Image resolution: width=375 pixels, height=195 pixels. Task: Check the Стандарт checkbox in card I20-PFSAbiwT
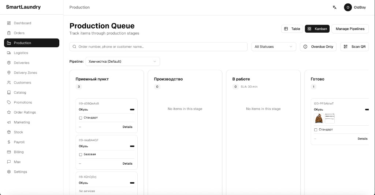click(x=316, y=130)
